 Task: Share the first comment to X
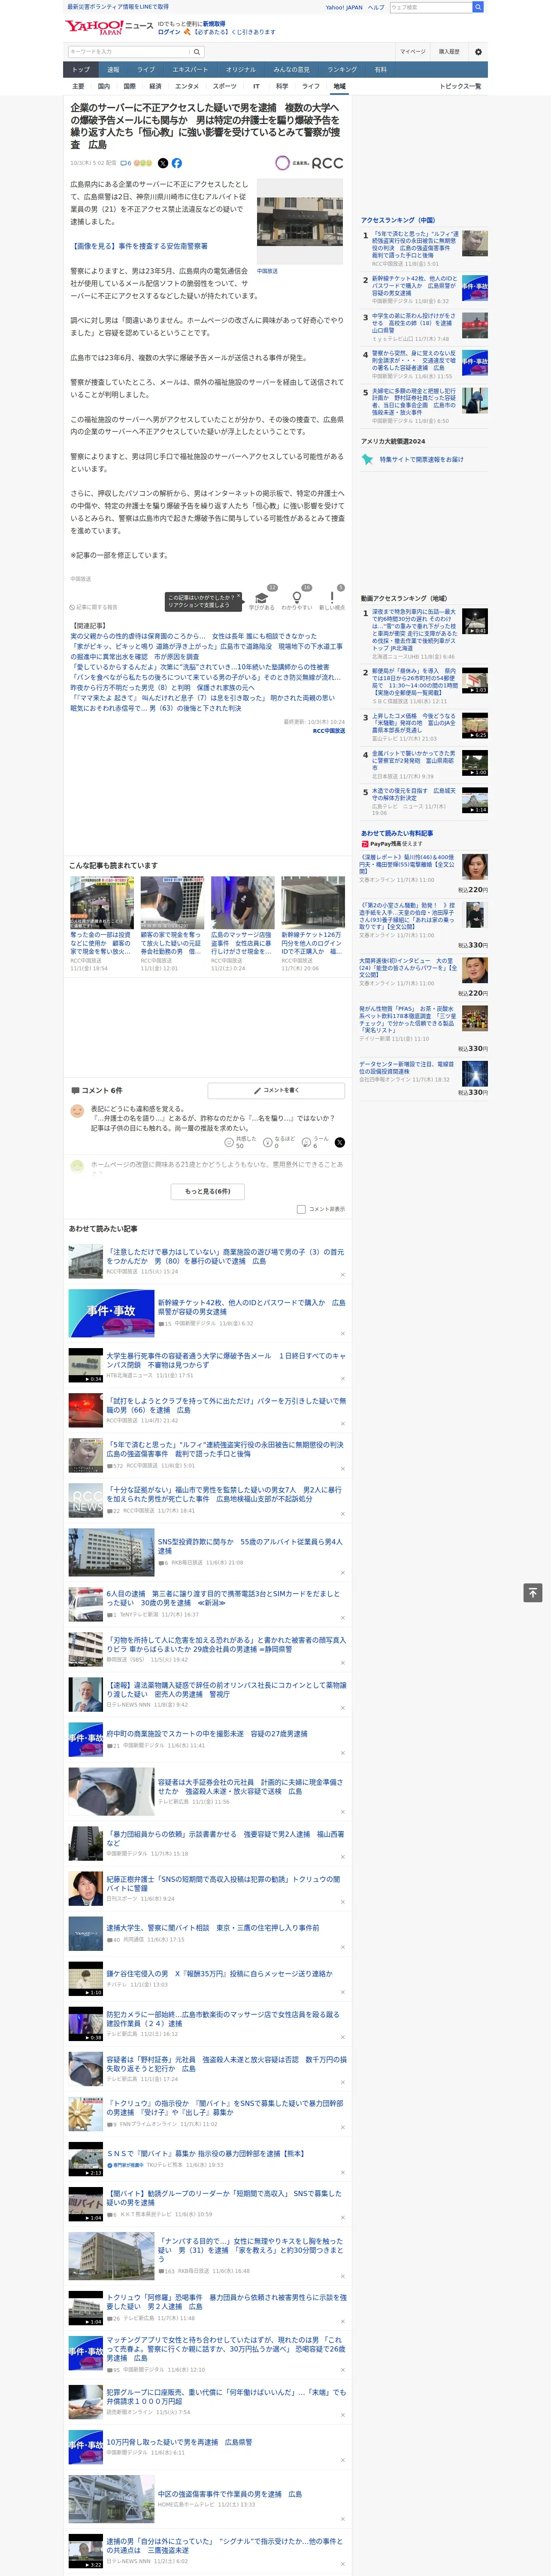click(340, 1142)
